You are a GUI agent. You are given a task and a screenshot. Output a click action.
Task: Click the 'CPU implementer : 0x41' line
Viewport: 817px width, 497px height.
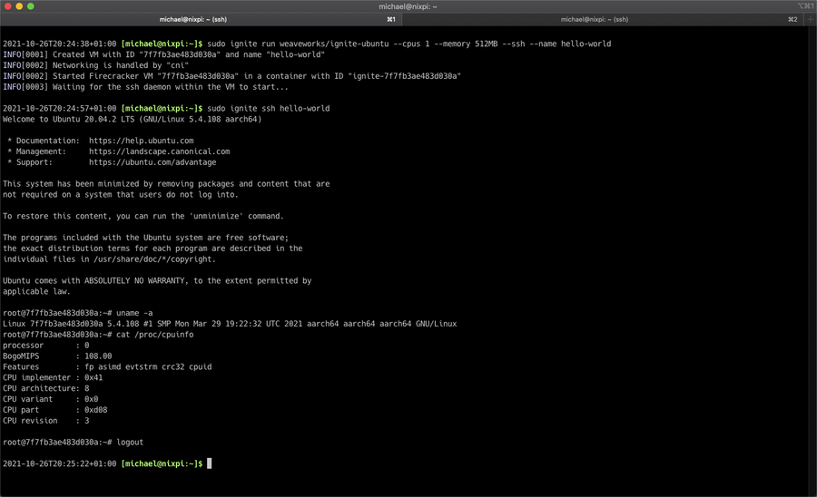[x=53, y=377]
